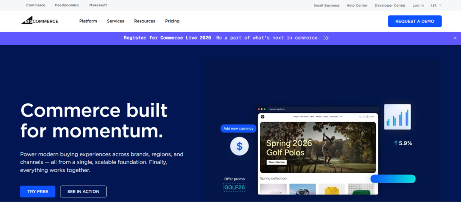Click the green item product thumbnail
Image resolution: width=461 pixels, height=202 pixels.
point(361,189)
